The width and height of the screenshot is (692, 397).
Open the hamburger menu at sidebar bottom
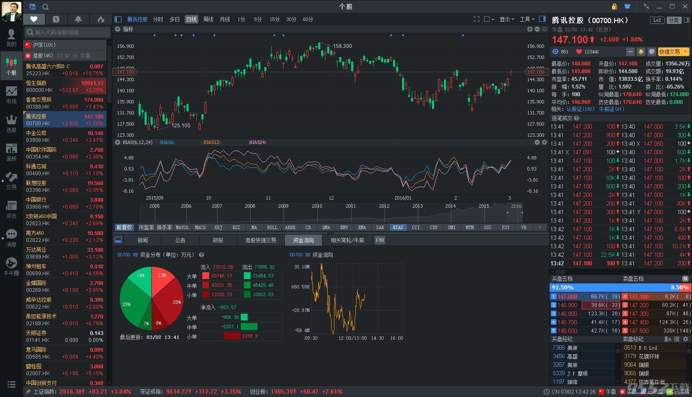[12, 384]
